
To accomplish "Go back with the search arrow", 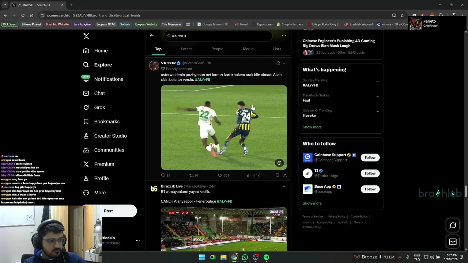I will [152, 36].
